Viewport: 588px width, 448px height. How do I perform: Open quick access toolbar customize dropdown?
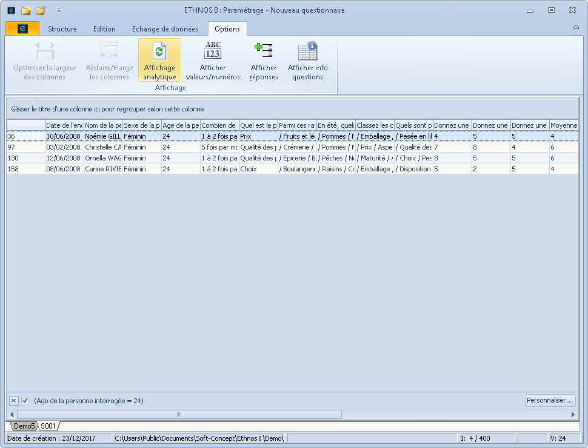click(59, 10)
